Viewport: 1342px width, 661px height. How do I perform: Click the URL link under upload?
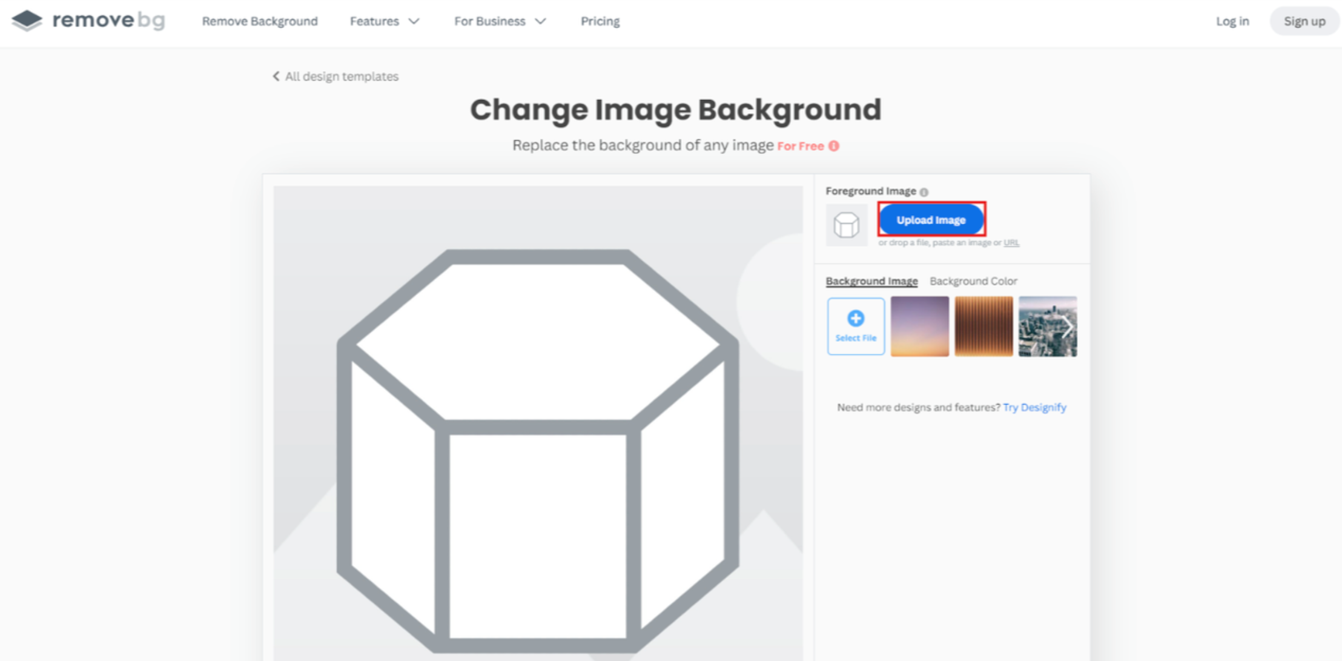point(1011,243)
